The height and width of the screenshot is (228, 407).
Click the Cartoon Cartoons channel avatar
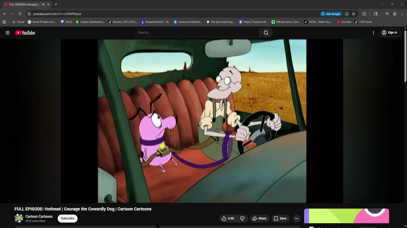point(19,218)
